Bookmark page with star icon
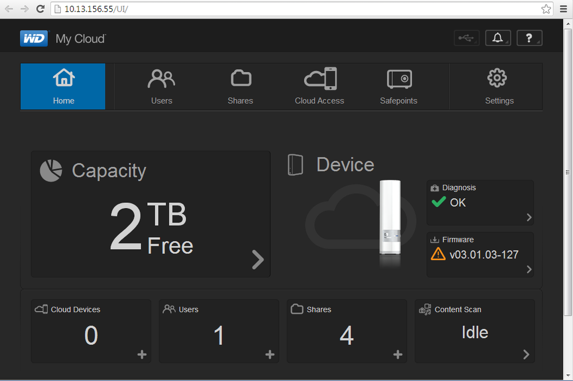The image size is (573, 381). 546,9
